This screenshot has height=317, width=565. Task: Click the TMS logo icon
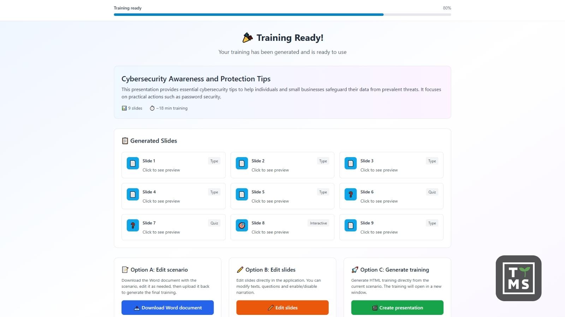[519, 278]
